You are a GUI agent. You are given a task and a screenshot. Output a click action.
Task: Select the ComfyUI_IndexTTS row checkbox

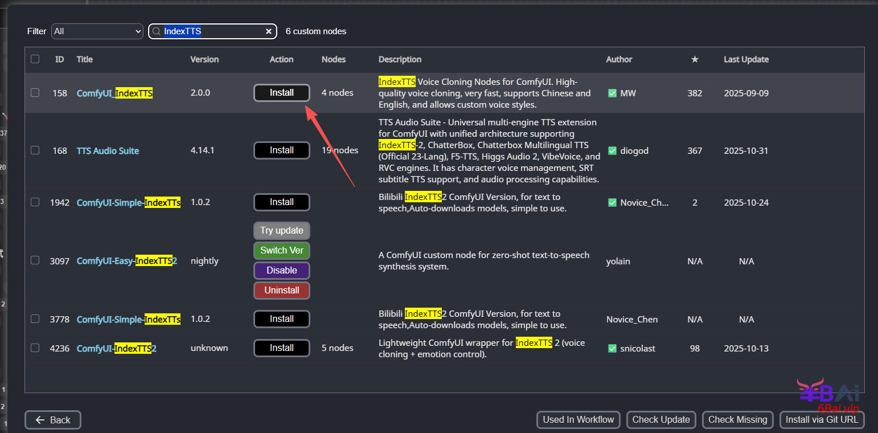(x=35, y=92)
